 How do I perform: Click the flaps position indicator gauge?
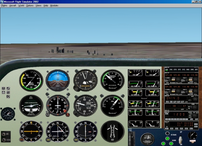(x=192, y=135)
